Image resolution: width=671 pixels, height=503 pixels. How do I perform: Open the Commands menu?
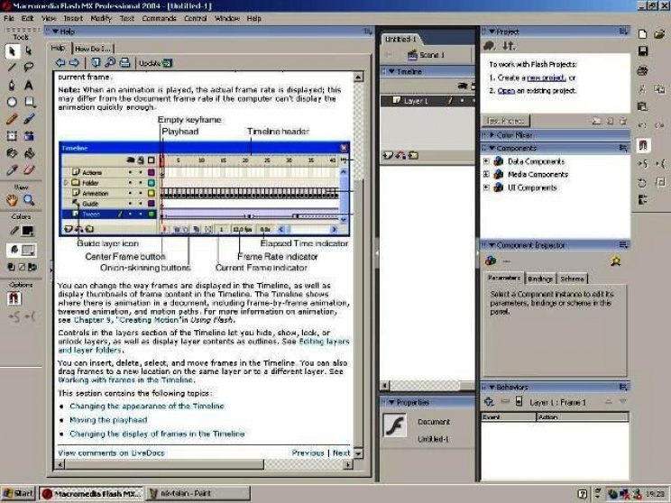(x=159, y=18)
